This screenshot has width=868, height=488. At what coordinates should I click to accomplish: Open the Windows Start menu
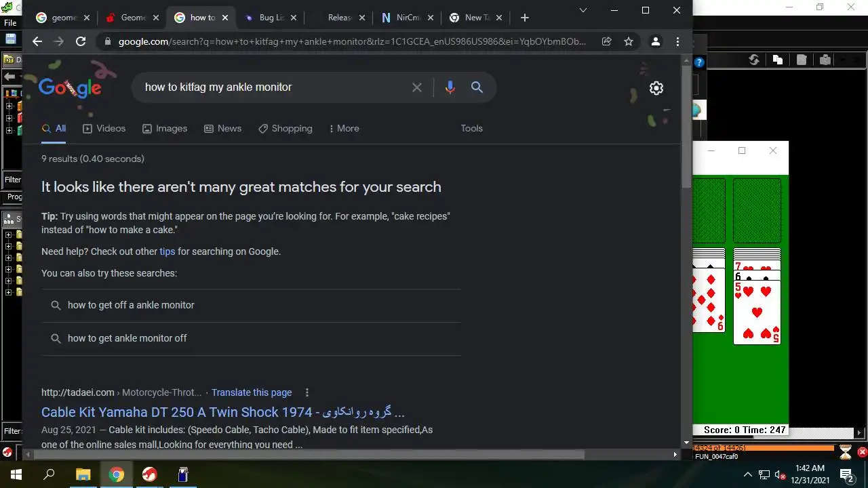16,474
